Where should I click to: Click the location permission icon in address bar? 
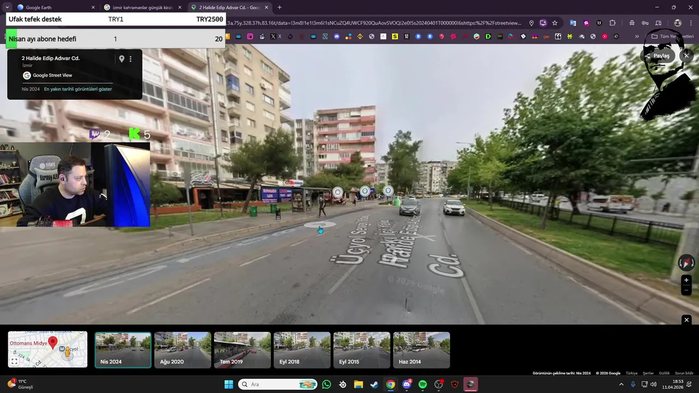(531, 23)
